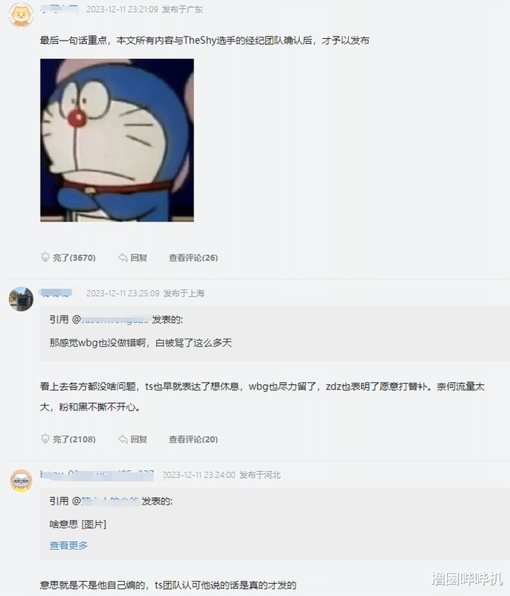Click 回复 under the first comment

pos(139,257)
